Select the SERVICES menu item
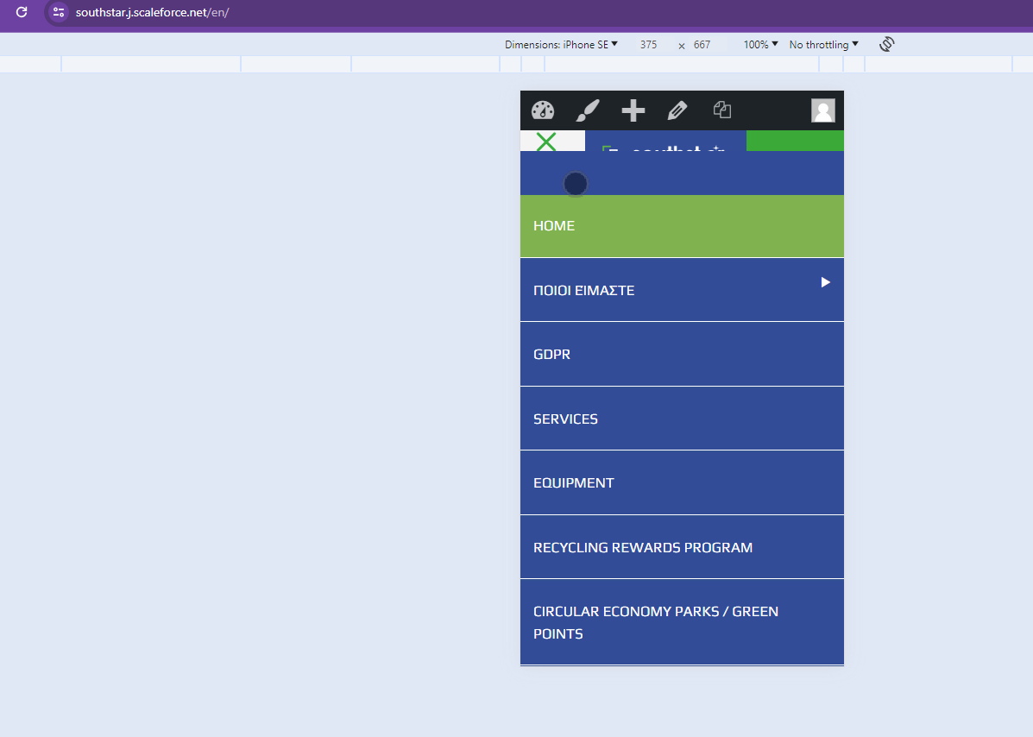 click(x=682, y=419)
